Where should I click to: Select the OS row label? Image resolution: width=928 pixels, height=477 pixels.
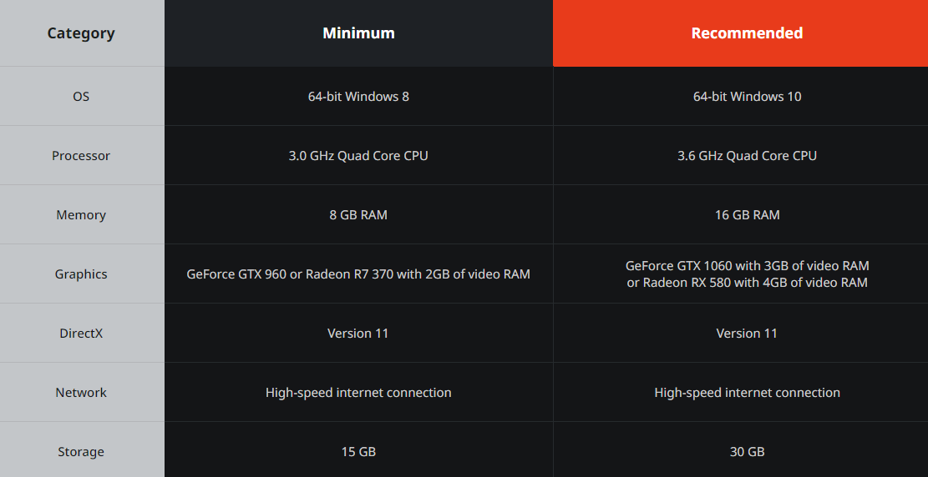click(81, 97)
